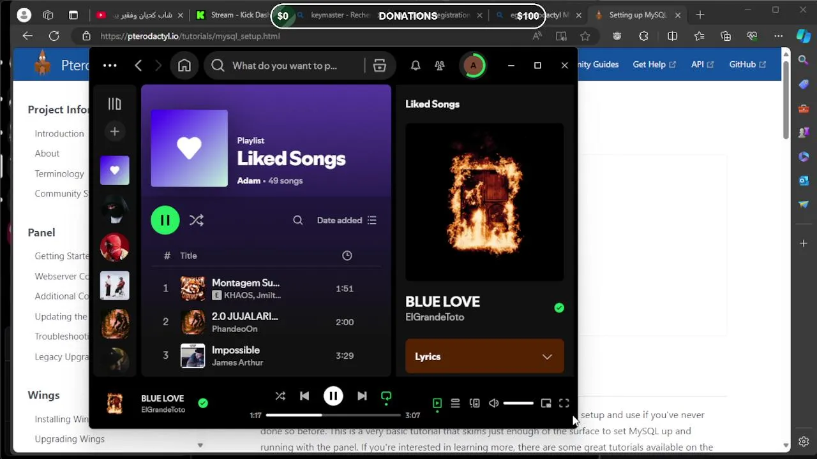The height and width of the screenshot is (459, 817).
Task: Open Spotify miniplayer
Action: point(546,403)
